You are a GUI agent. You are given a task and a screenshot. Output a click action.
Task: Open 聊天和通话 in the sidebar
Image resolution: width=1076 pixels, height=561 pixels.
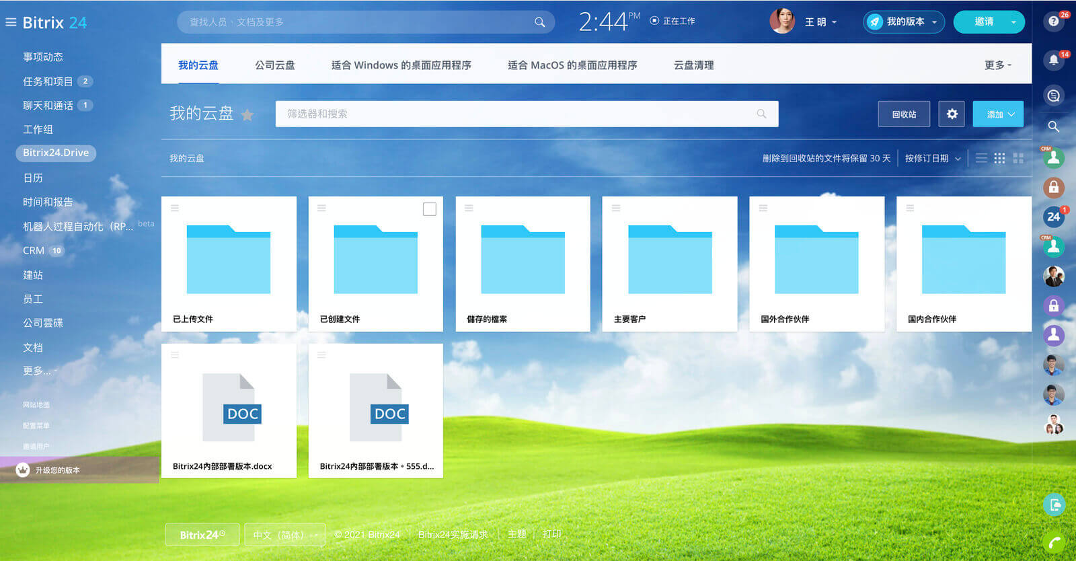48,106
